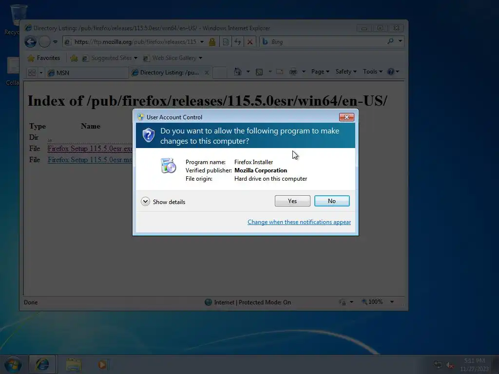Image resolution: width=499 pixels, height=374 pixels.
Task: Open Windows Explorer folder taskbar icon
Action: point(74,365)
